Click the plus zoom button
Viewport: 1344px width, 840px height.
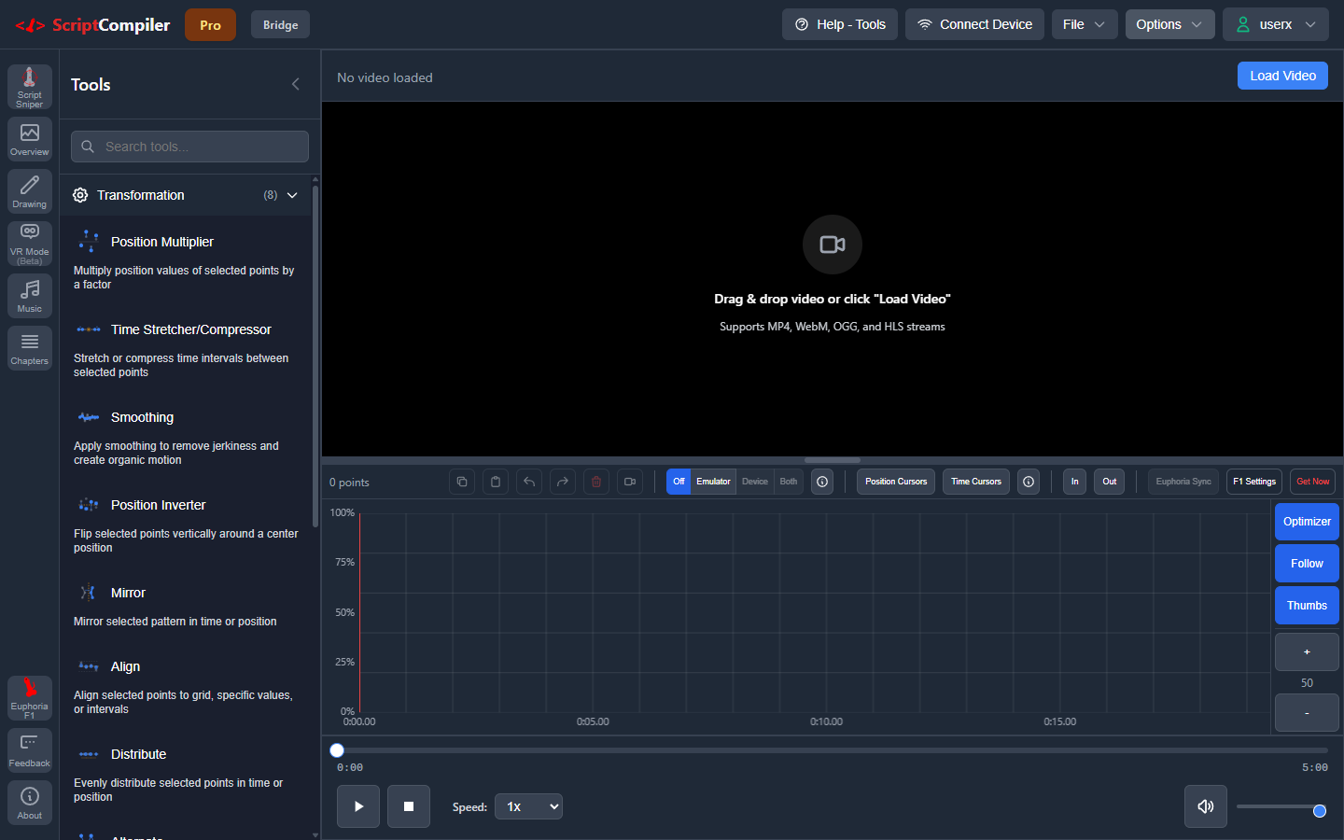point(1307,651)
